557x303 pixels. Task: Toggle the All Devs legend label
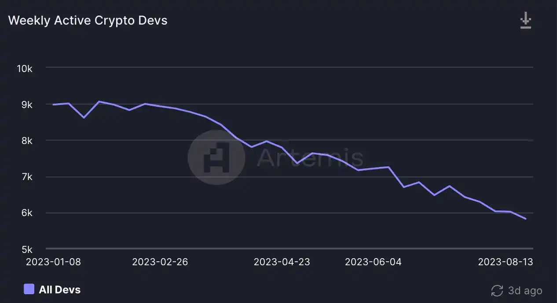[59, 289]
